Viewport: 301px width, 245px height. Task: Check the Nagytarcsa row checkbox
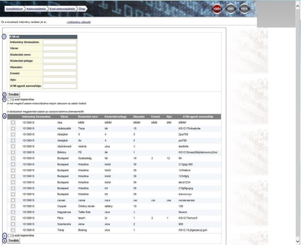13,212
